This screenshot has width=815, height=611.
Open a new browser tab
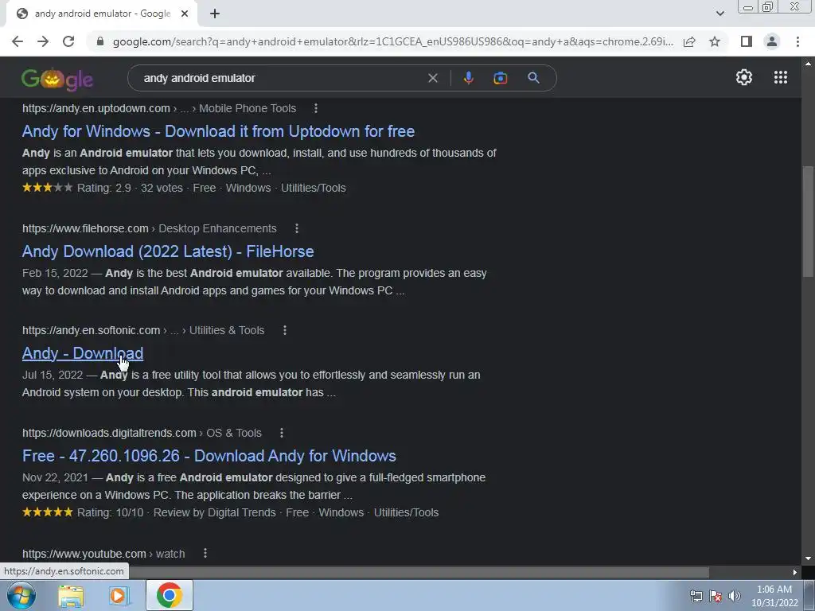(x=215, y=14)
